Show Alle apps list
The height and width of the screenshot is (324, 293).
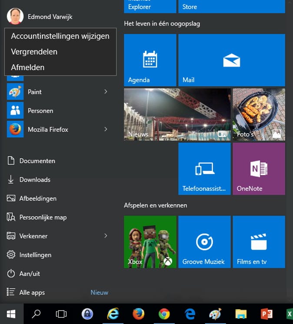(26, 292)
